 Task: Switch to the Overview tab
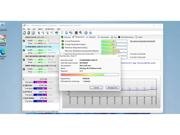tap(66, 37)
